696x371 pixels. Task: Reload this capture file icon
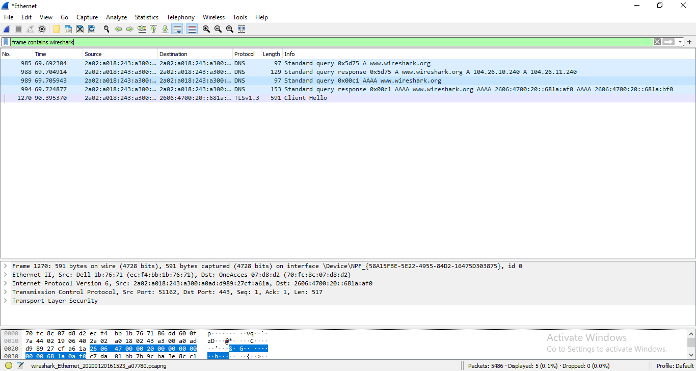[92, 29]
